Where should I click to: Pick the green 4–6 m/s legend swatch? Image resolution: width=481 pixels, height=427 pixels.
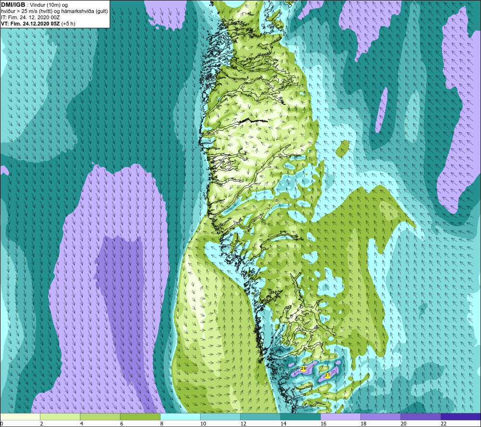[x=100, y=416]
